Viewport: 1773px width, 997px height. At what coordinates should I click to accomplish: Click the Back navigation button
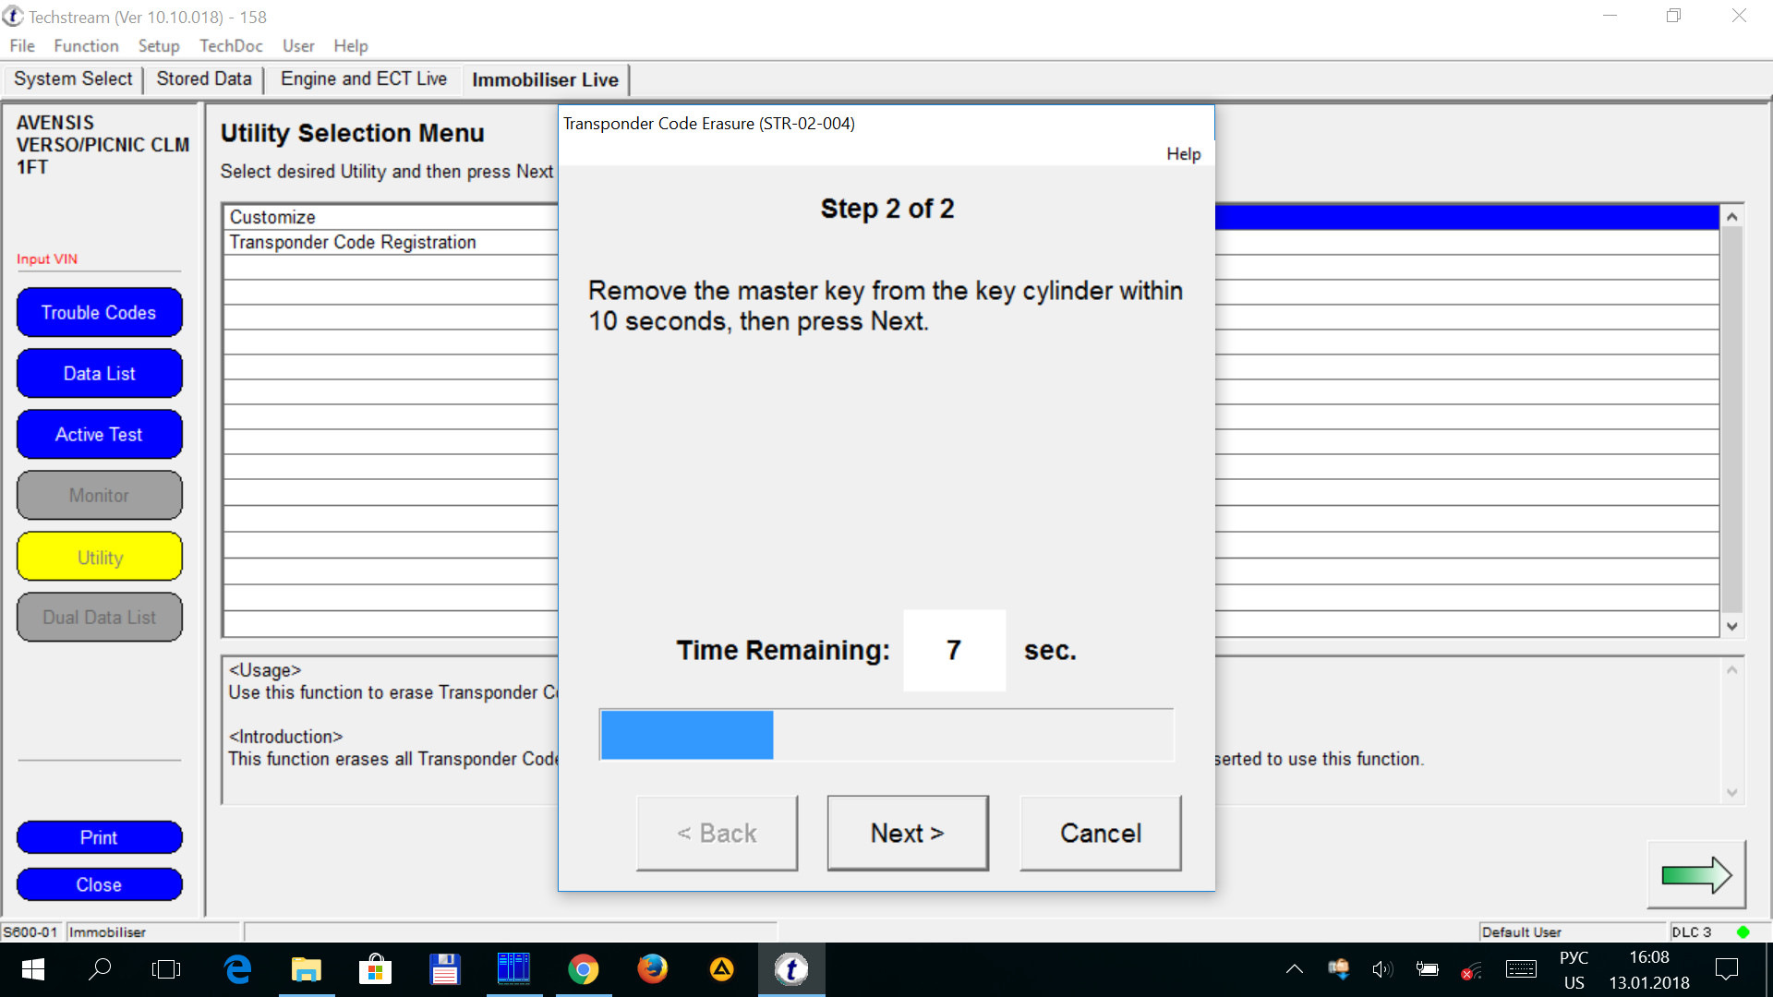point(716,833)
